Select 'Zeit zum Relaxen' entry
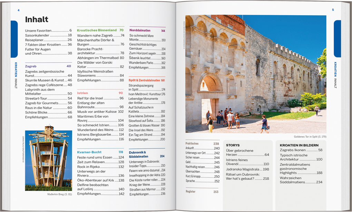Viewport: 352px width, 212px height. pyautogui.click(x=101, y=162)
